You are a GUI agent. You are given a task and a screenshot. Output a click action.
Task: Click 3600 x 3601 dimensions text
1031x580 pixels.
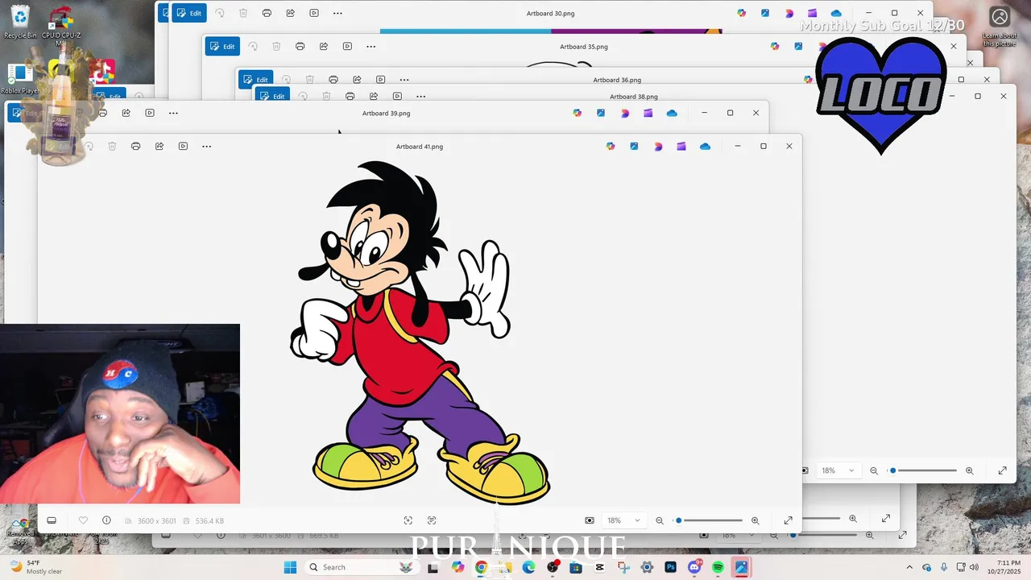[x=156, y=521]
